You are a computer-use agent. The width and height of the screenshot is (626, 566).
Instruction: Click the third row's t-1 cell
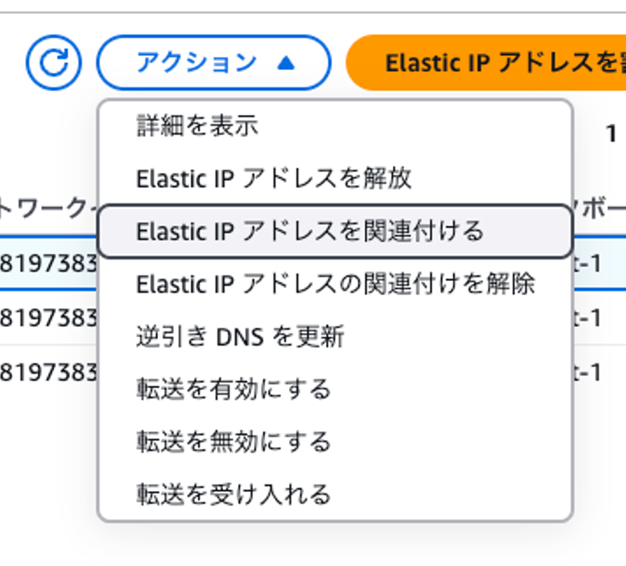tap(589, 372)
